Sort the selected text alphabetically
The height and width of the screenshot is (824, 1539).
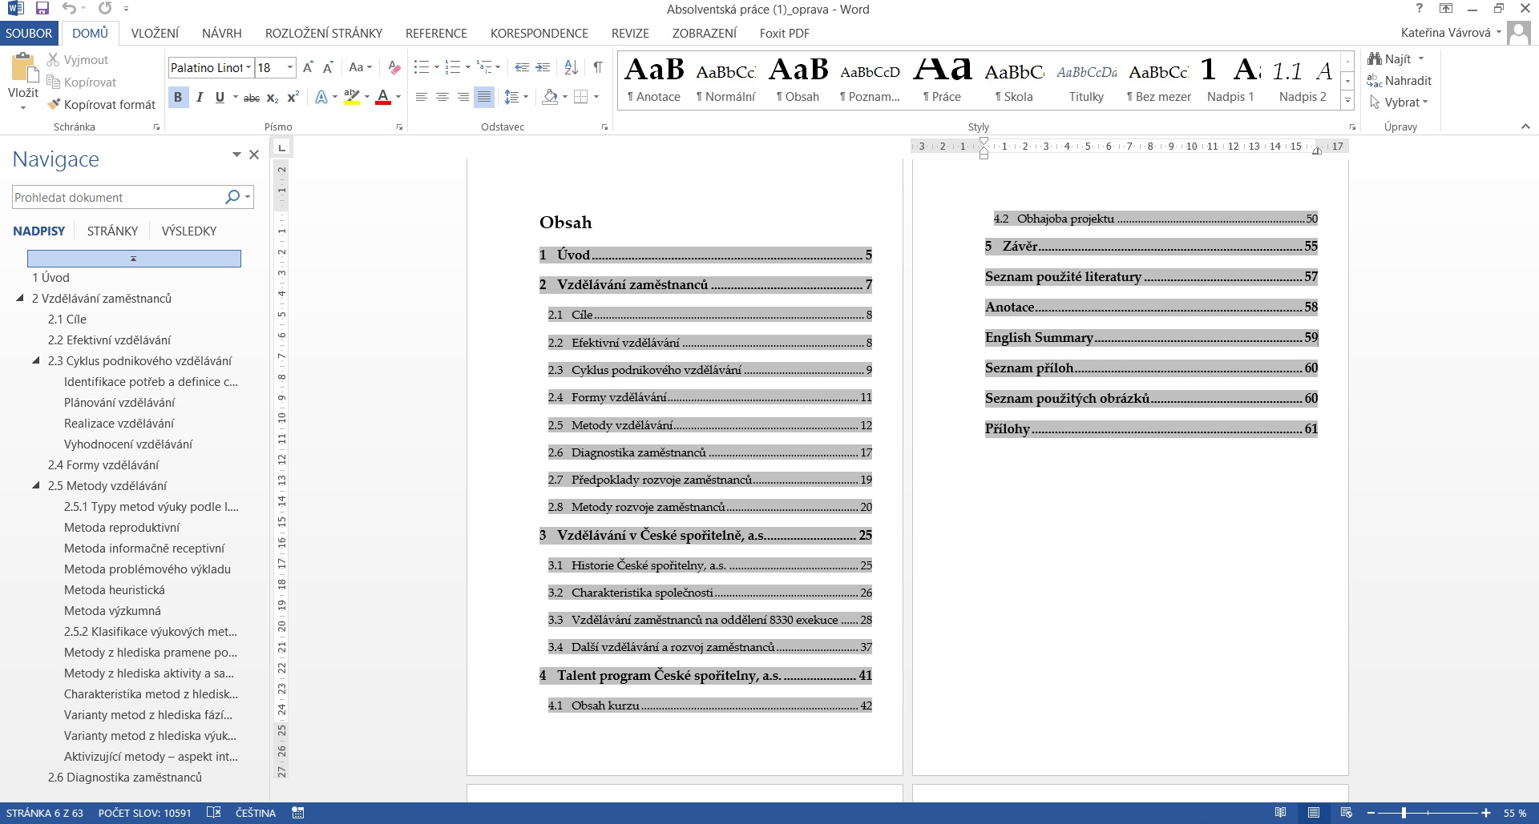(571, 68)
